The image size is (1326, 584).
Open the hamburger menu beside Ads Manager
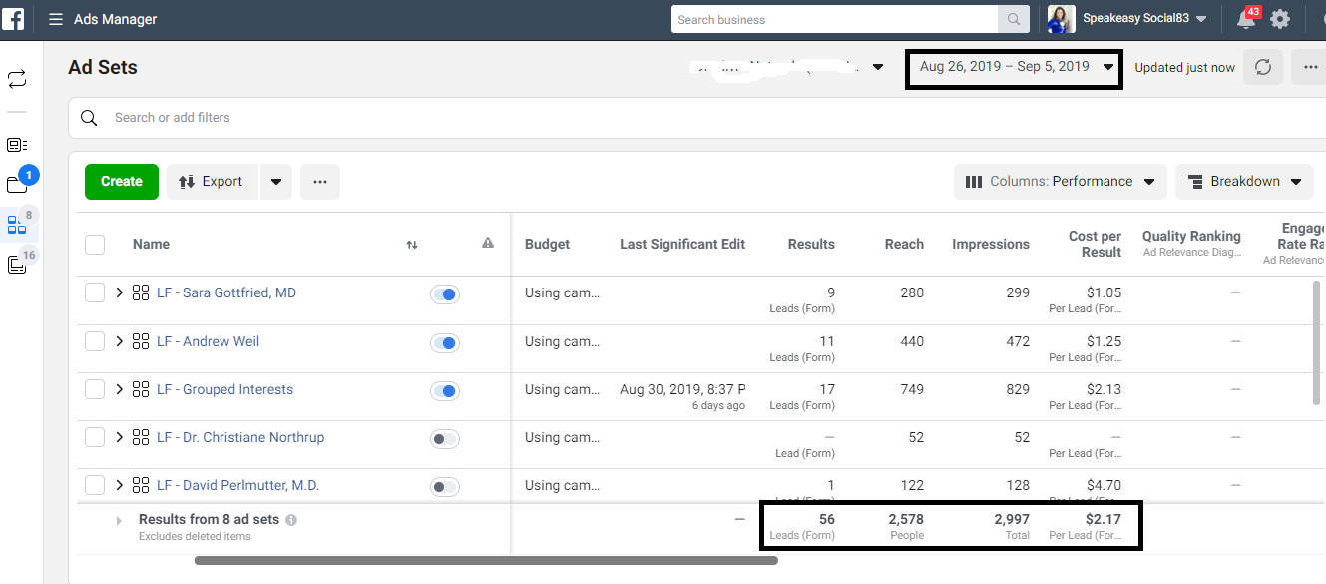pyautogui.click(x=56, y=19)
